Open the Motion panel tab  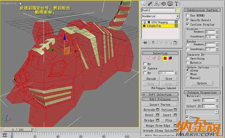click(x=163, y=4)
